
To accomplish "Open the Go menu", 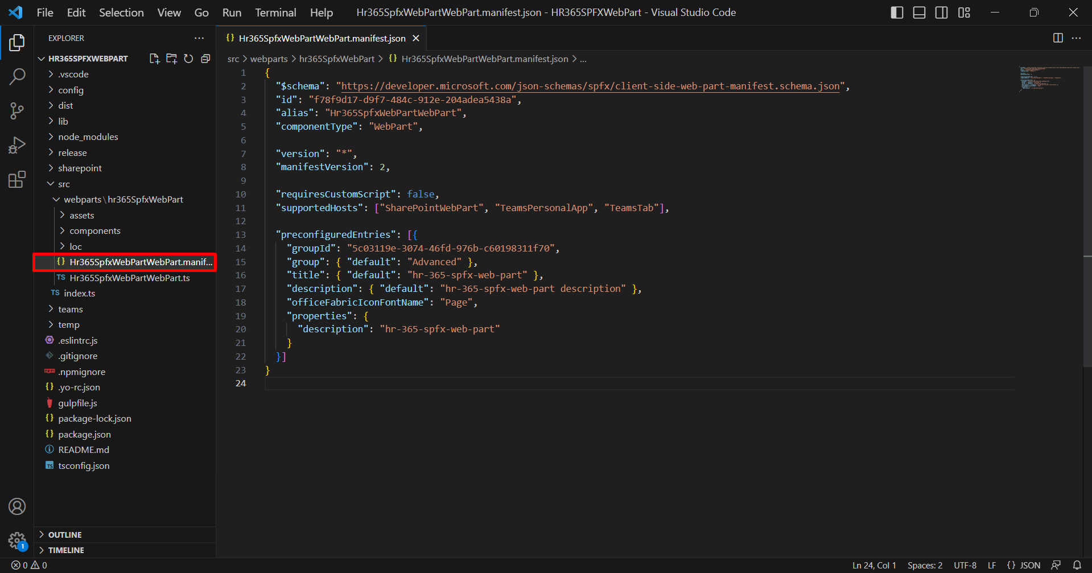I will pyautogui.click(x=201, y=13).
